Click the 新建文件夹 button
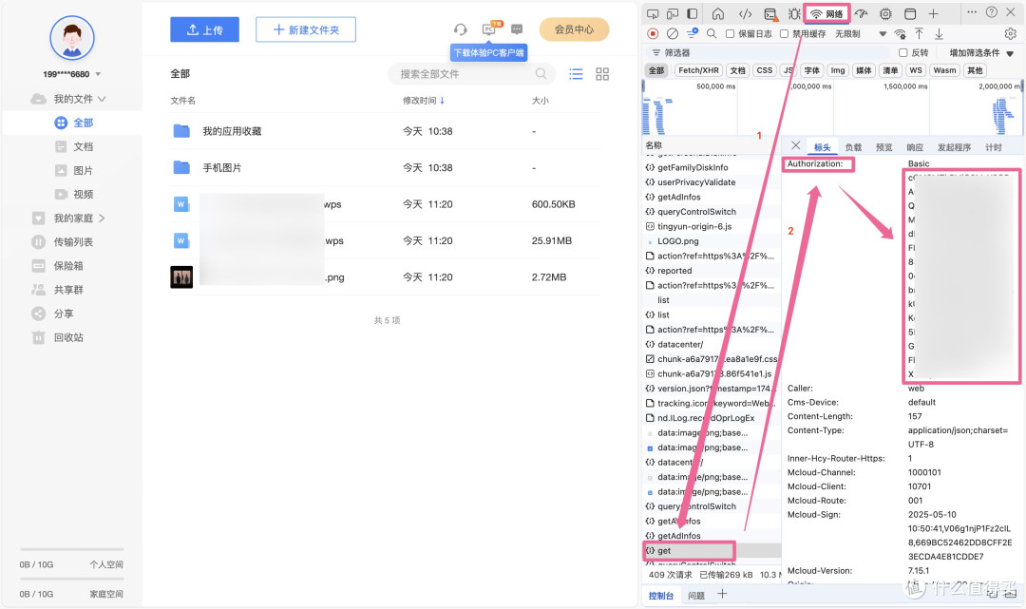 [306, 29]
